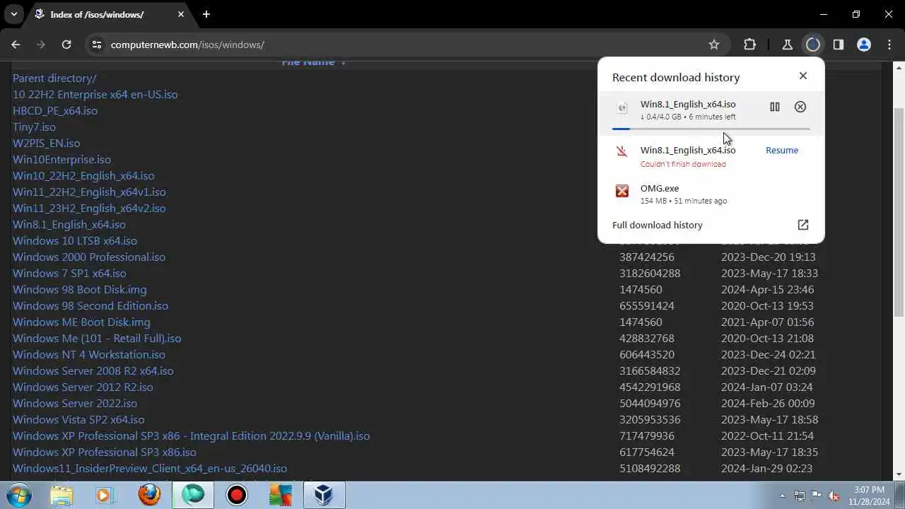Click the Downloads progress icon in the toolbar
The image size is (905, 509).
coord(812,45)
